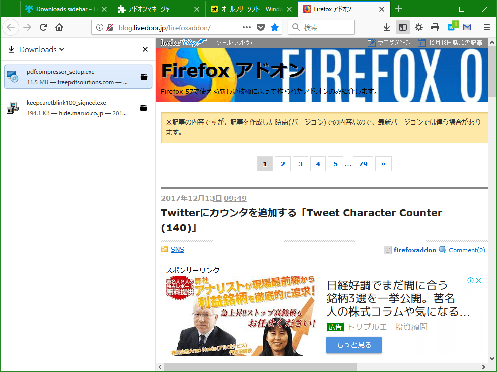Select pdfcompressor_setup.exe download entry
This screenshot has width=497, height=372.
(x=78, y=77)
